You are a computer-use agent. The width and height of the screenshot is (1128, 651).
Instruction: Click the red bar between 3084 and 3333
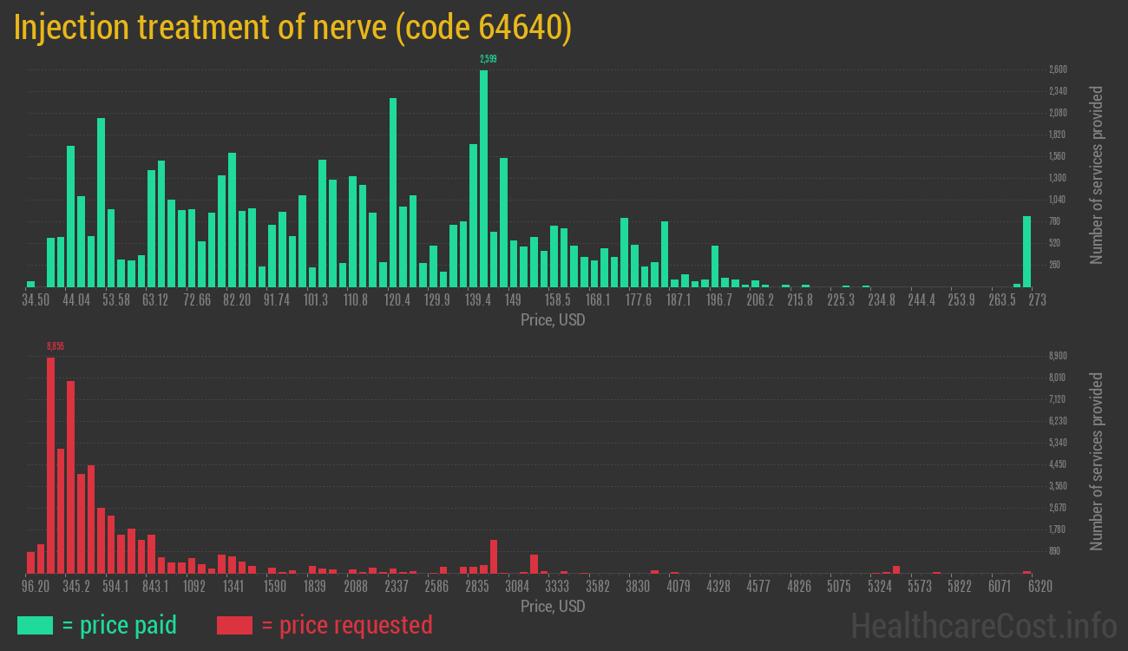point(534,563)
